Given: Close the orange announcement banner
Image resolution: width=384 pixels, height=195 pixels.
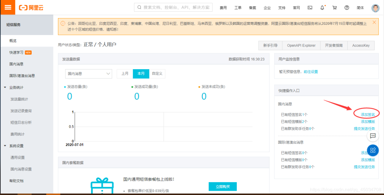Looking at the screenshot, I should (374, 22).
